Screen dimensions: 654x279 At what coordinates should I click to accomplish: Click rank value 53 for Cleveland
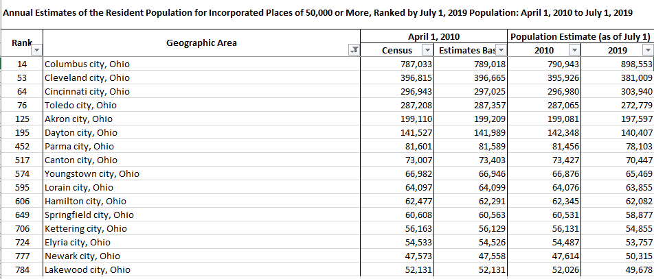[x=22, y=78]
